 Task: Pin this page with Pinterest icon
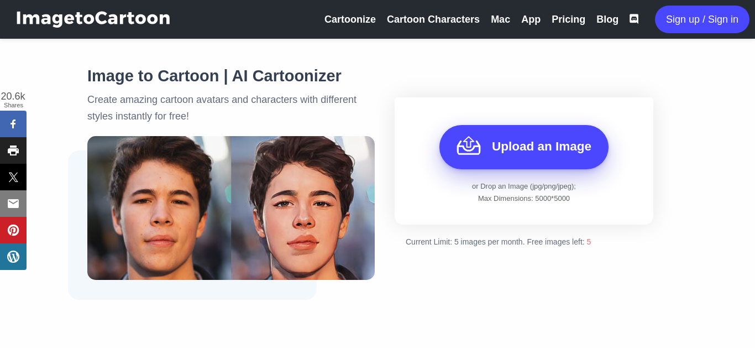pyautogui.click(x=13, y=230)
